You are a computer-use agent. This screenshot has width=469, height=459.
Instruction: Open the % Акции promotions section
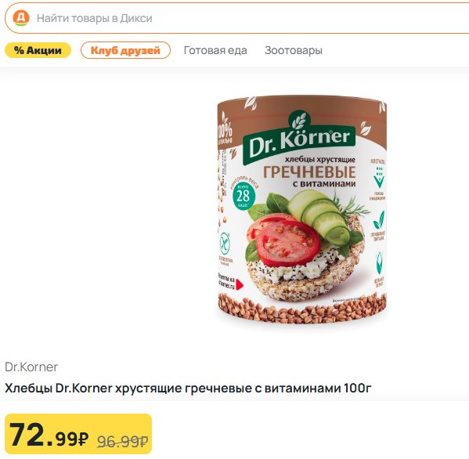coord(38,50)
